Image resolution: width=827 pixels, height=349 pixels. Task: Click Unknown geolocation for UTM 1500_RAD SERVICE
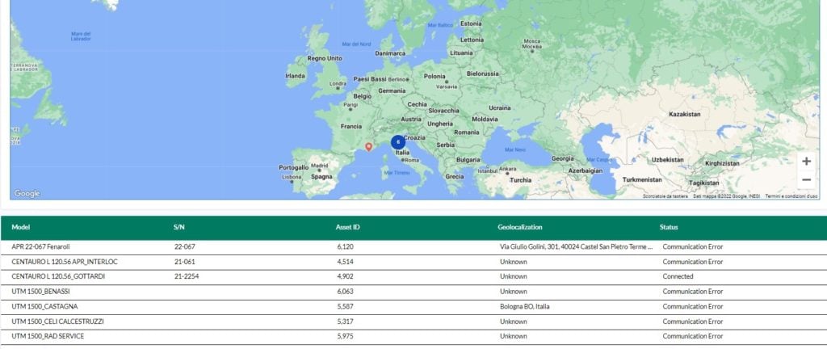[513, 336]
